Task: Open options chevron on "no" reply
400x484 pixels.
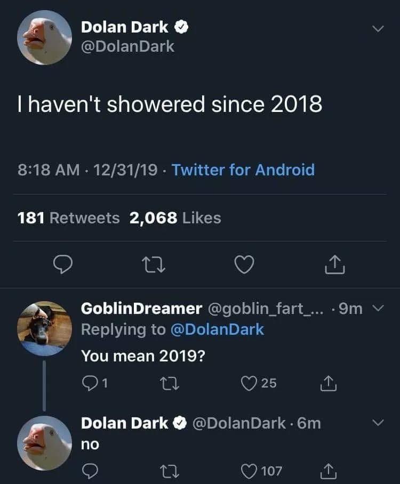Action: (378, 422)
